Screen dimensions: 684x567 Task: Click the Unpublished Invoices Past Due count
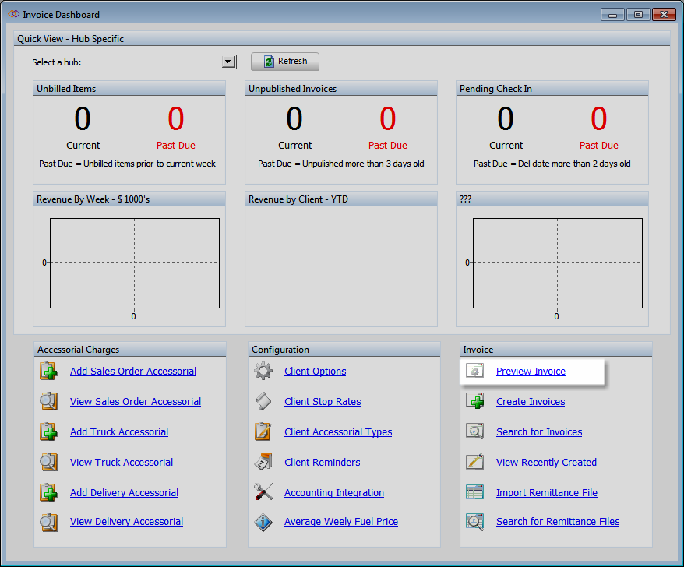pyautogui.click(x=388, y=118)
